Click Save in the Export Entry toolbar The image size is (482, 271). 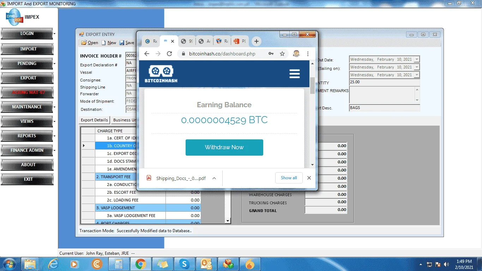tap(127, 43)
